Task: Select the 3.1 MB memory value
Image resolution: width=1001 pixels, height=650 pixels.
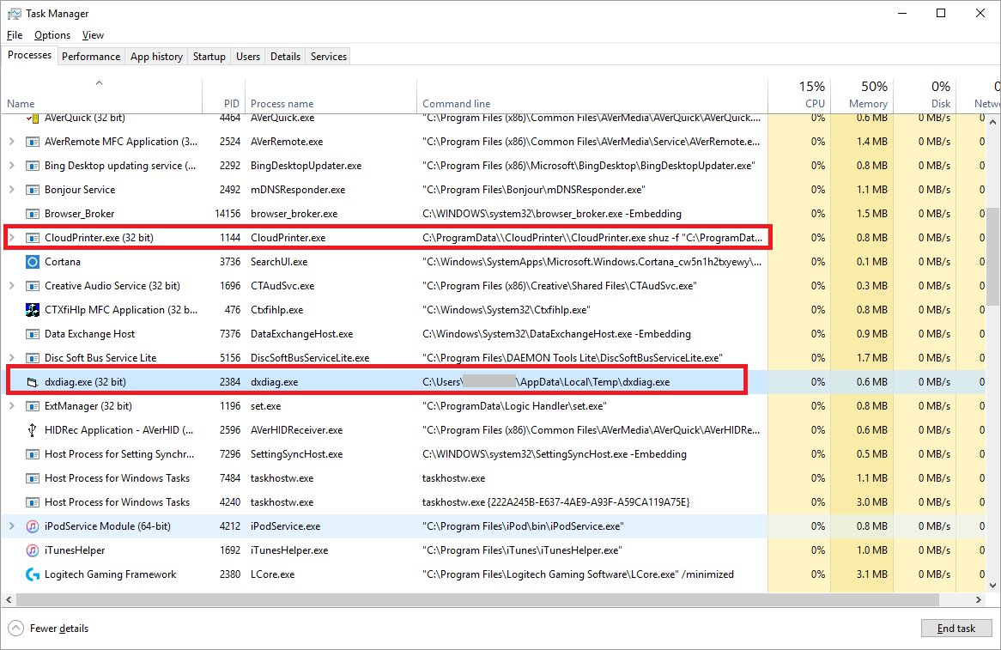Action: 872,574
